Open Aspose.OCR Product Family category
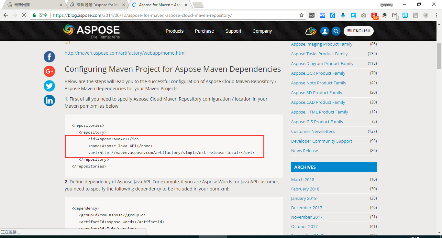The height and width of the screenshot is (238, 442). tap(318, 73)
